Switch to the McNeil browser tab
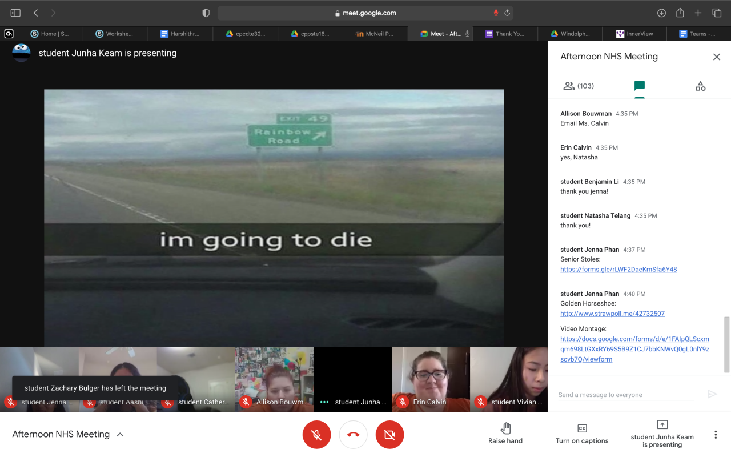Viewport: 731px width, 457px height. click(375, 34)
